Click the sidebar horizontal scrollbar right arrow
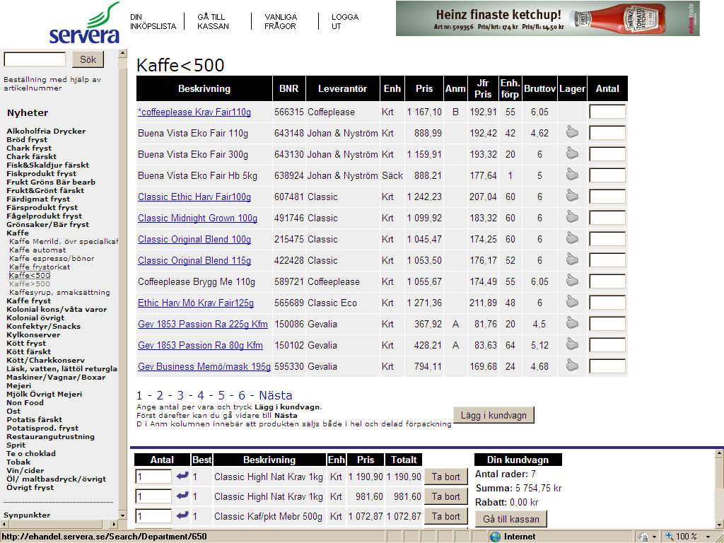Screen dimensions: 724x543 point(114,524)
